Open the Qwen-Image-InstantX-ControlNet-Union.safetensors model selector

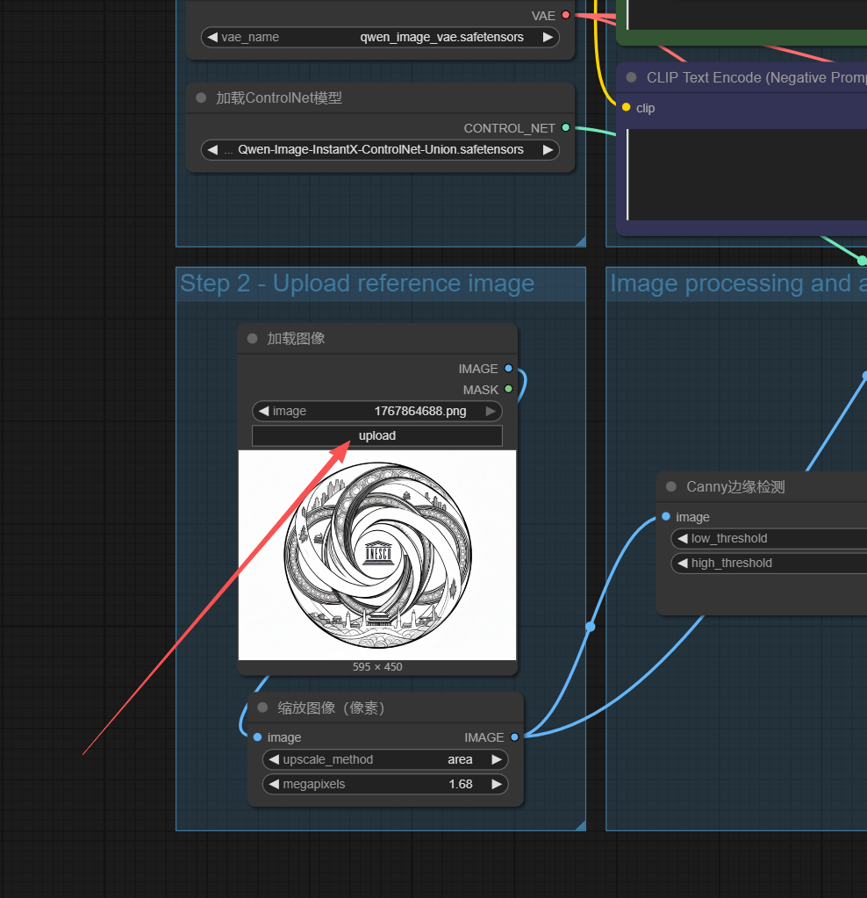pos(380,150)
